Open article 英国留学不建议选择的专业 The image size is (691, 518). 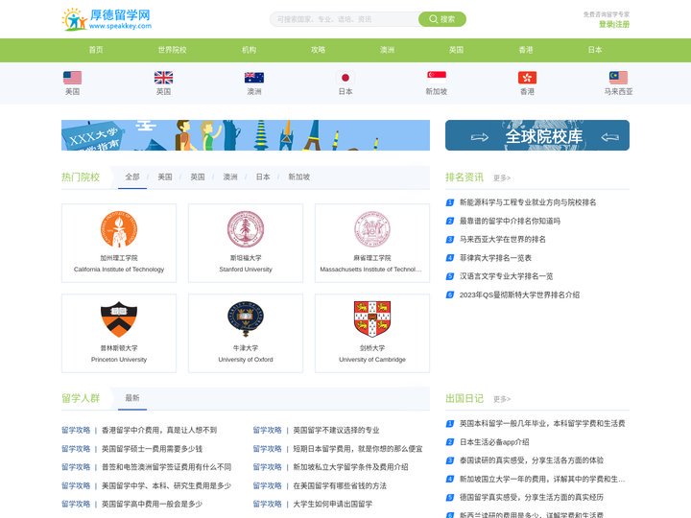(336, 431)
